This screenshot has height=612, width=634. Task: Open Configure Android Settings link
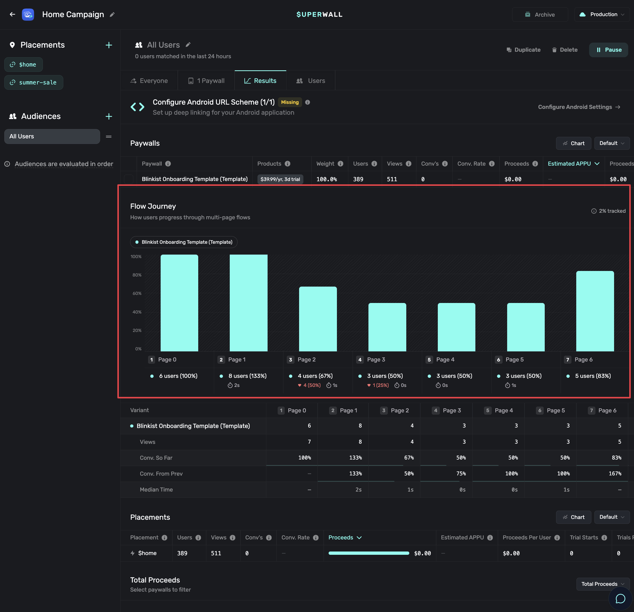579,107
